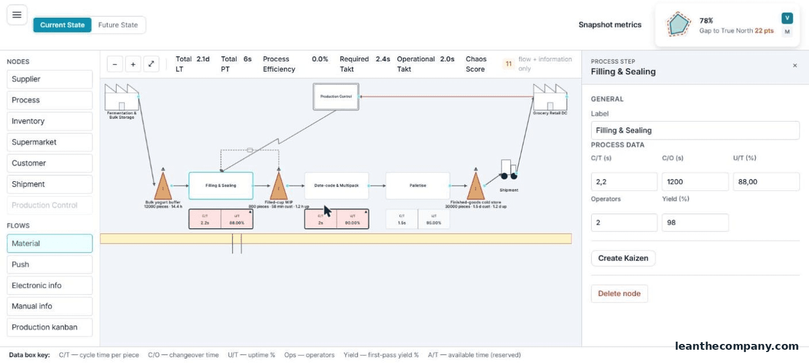Click the Required Takt 2.4s metric
The height and width of the screenshot is (363, 809).
click(365, 64)
